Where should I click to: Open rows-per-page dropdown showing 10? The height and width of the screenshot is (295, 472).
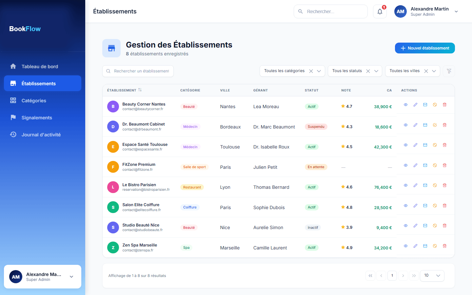coord(432,276)
